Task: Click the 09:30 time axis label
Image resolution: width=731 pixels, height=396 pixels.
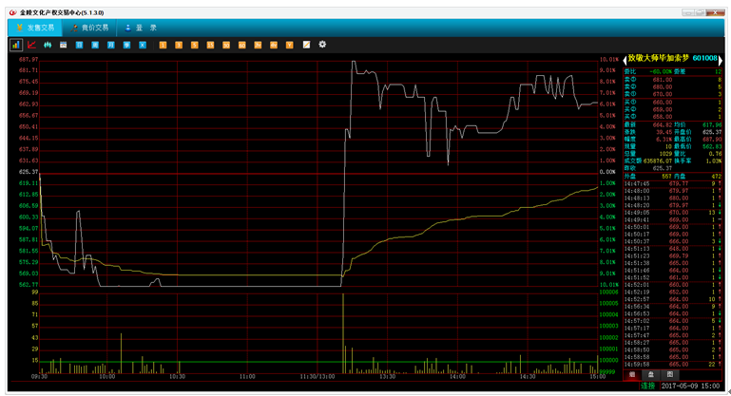Action: 39,376
